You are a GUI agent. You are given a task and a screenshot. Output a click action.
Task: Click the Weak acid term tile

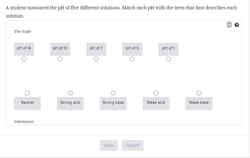click(x=156, y=103)
